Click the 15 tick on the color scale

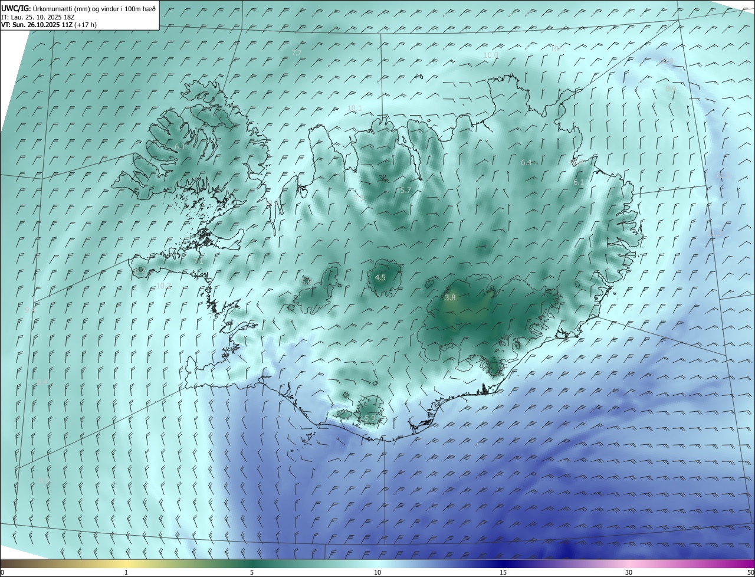click(503, 572)
